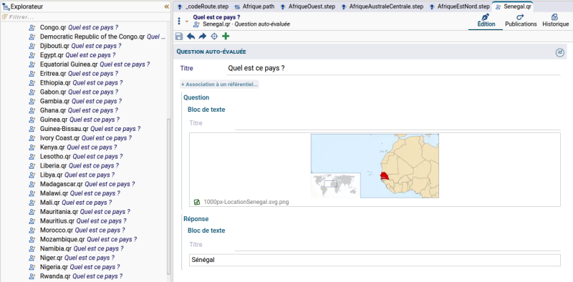573x282 pixels.
Task: Click the Sénégal answer text box
Action: 375,260
